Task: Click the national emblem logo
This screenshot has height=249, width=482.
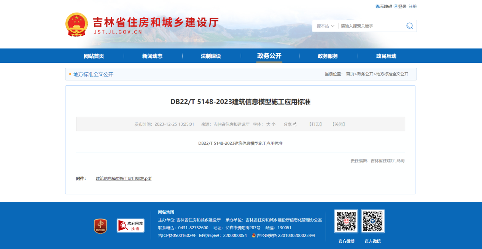Action: tap(76, 25)
